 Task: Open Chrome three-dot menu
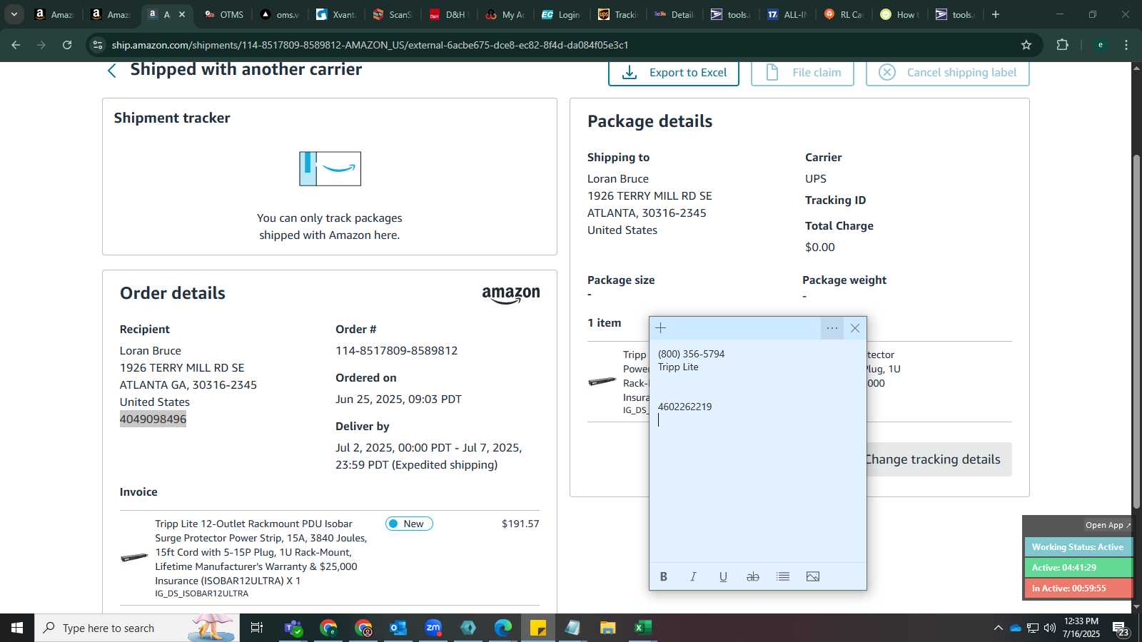pyautogui.click(x=1126, y=45)
